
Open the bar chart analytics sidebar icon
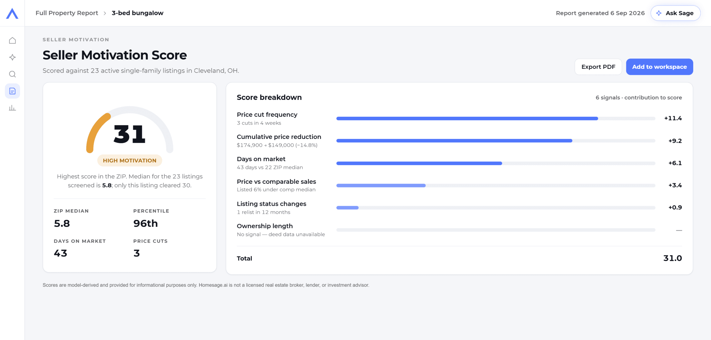tap(12, 108)
